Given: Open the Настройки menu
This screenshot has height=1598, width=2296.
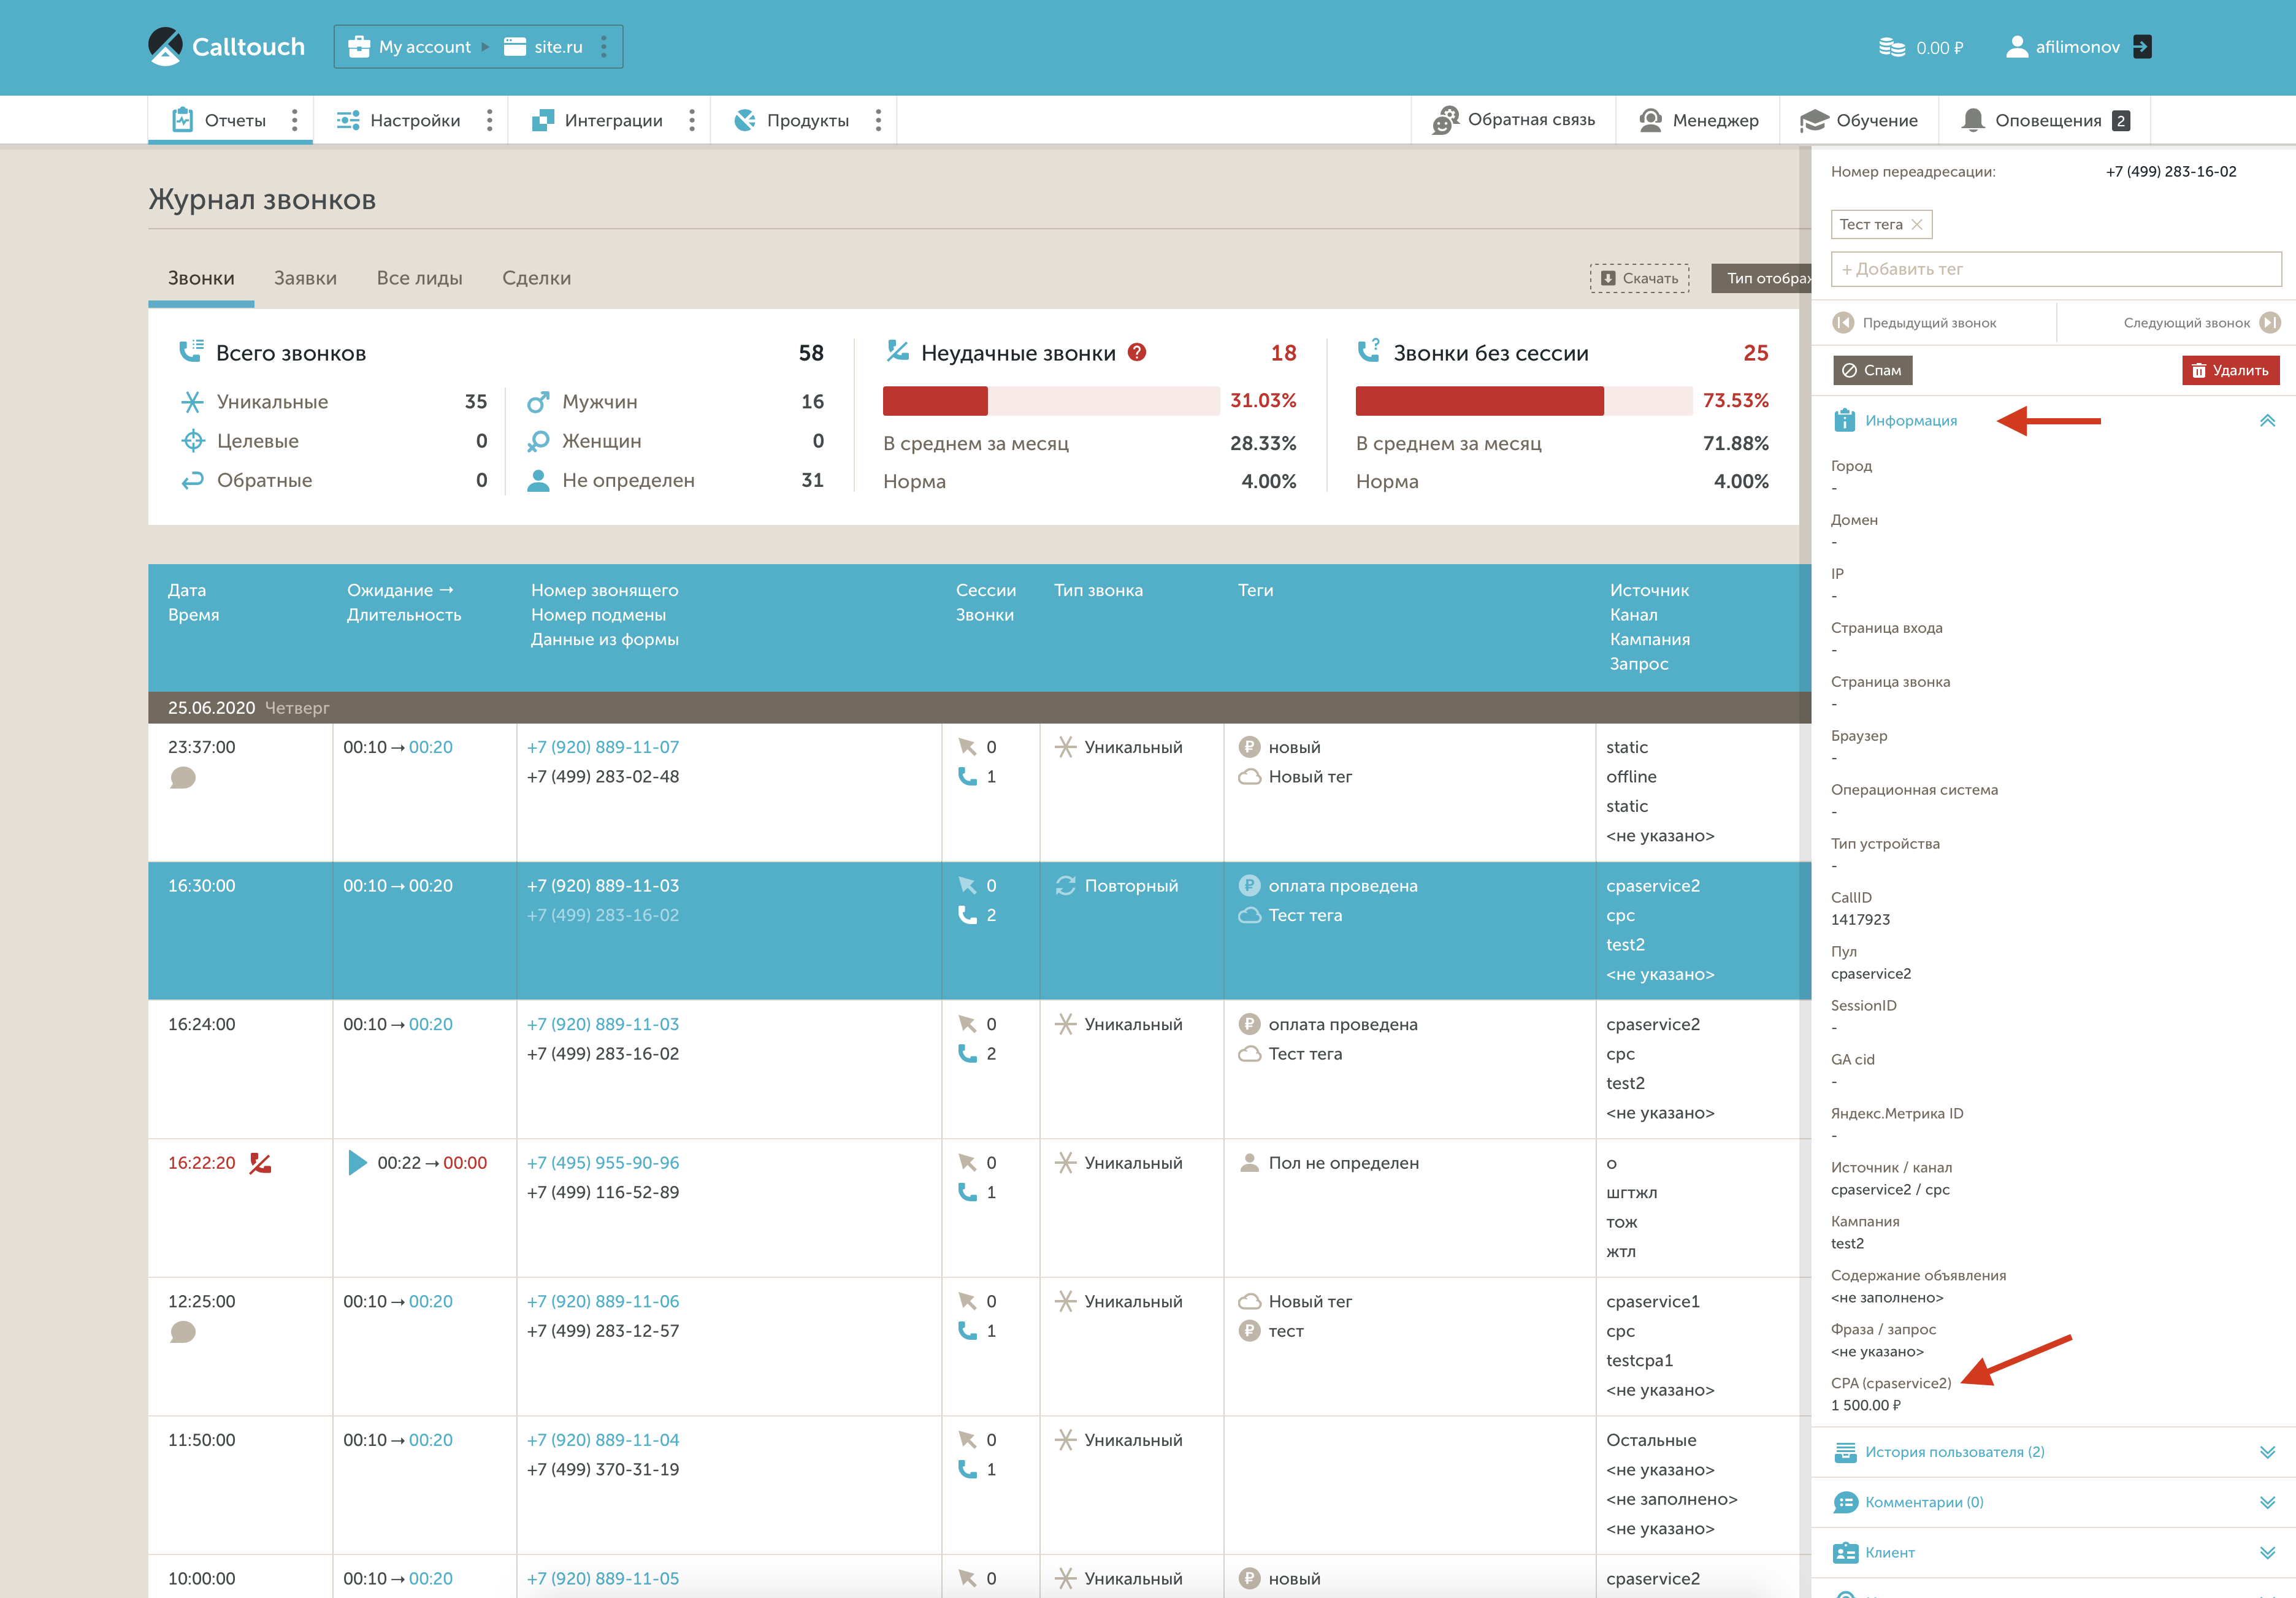Looking at the screenshot, I should click(x=398, y=120).
